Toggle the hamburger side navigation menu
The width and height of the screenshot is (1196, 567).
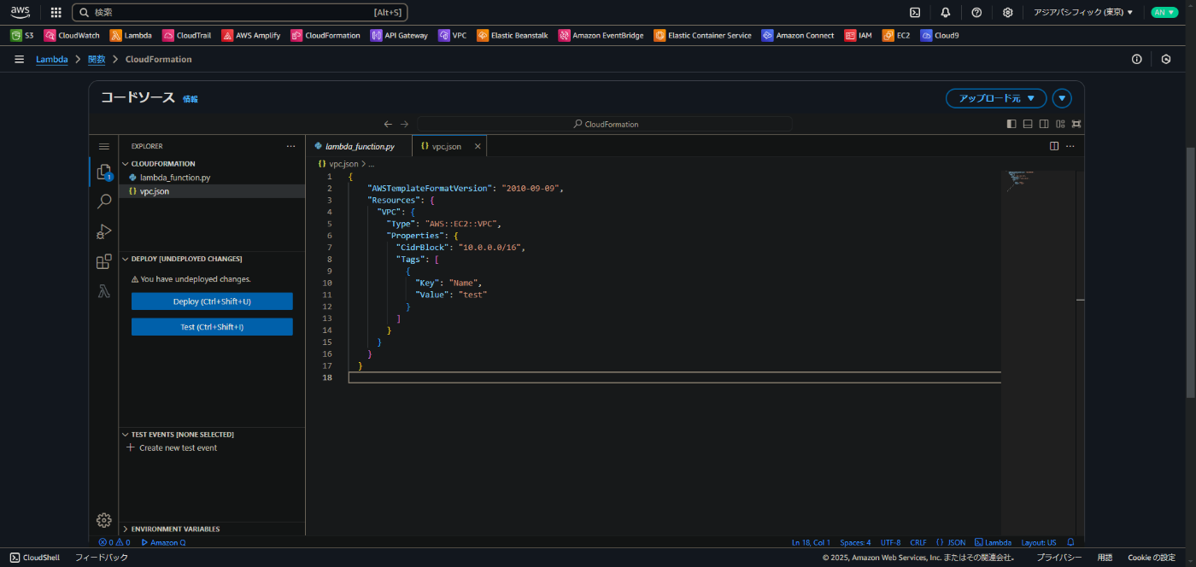[19, 59]
